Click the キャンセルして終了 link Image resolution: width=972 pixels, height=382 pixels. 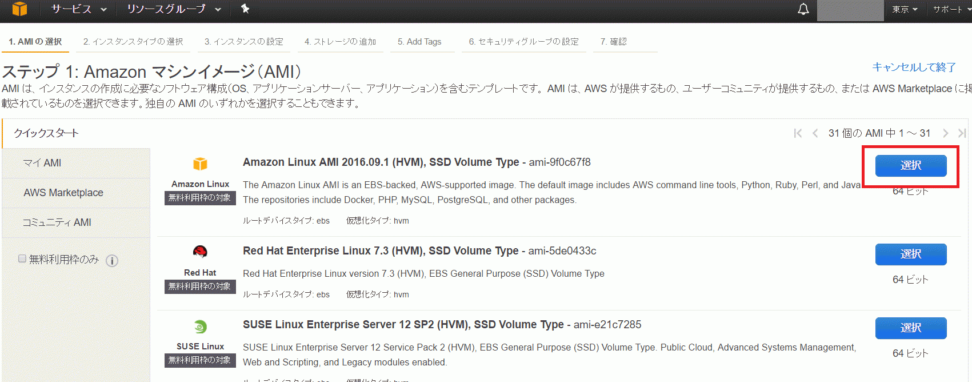pos(914,67)
